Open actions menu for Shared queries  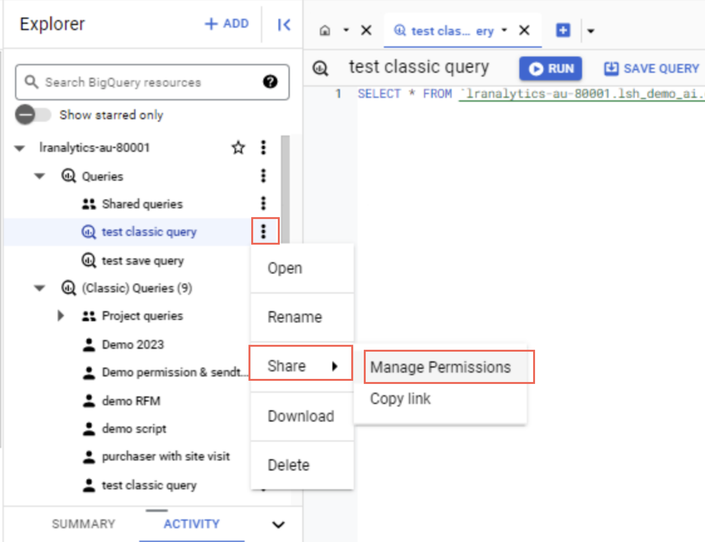coord(263,204)
